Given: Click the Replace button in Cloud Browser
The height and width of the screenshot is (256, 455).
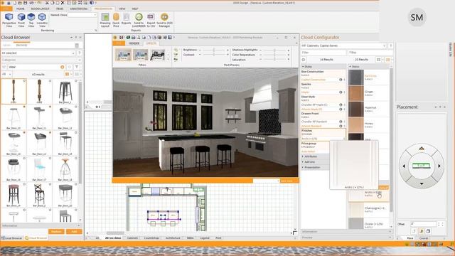Looking at the screenshot, I should (x=56, y=231).
